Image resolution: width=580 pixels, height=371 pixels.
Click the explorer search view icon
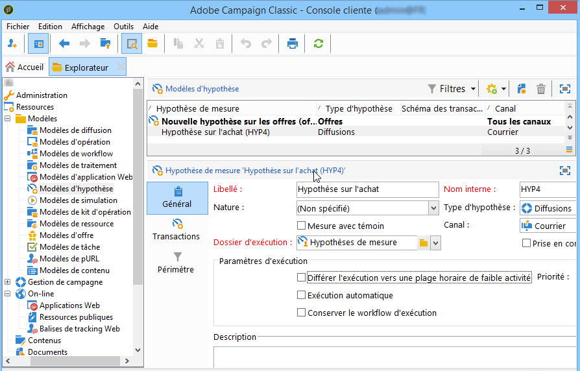tap(132, 43)
